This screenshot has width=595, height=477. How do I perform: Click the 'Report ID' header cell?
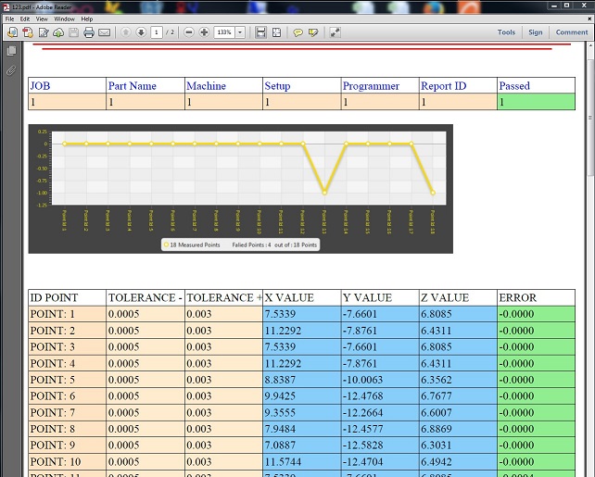coord(458,86)
